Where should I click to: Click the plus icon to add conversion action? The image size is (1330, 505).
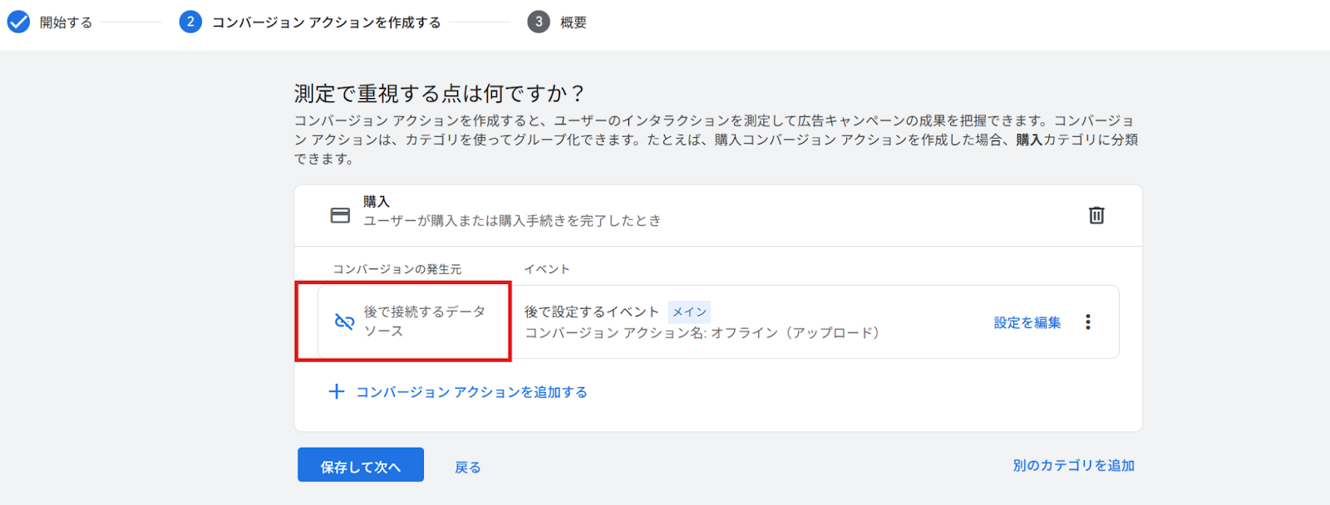(337, 391)
